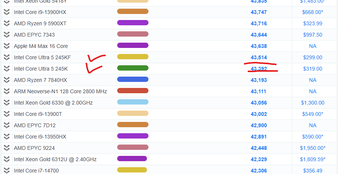Expand the AMD EPYC 9224 row
The height and width of the screenshot is (174, 338).
pos(7,148)
